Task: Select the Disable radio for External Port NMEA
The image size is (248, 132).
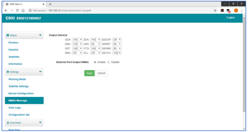Action: pos(108,62)
